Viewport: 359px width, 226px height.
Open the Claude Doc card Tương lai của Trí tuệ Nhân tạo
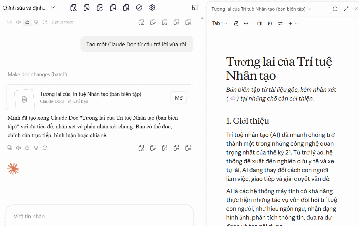pos(99,97)
